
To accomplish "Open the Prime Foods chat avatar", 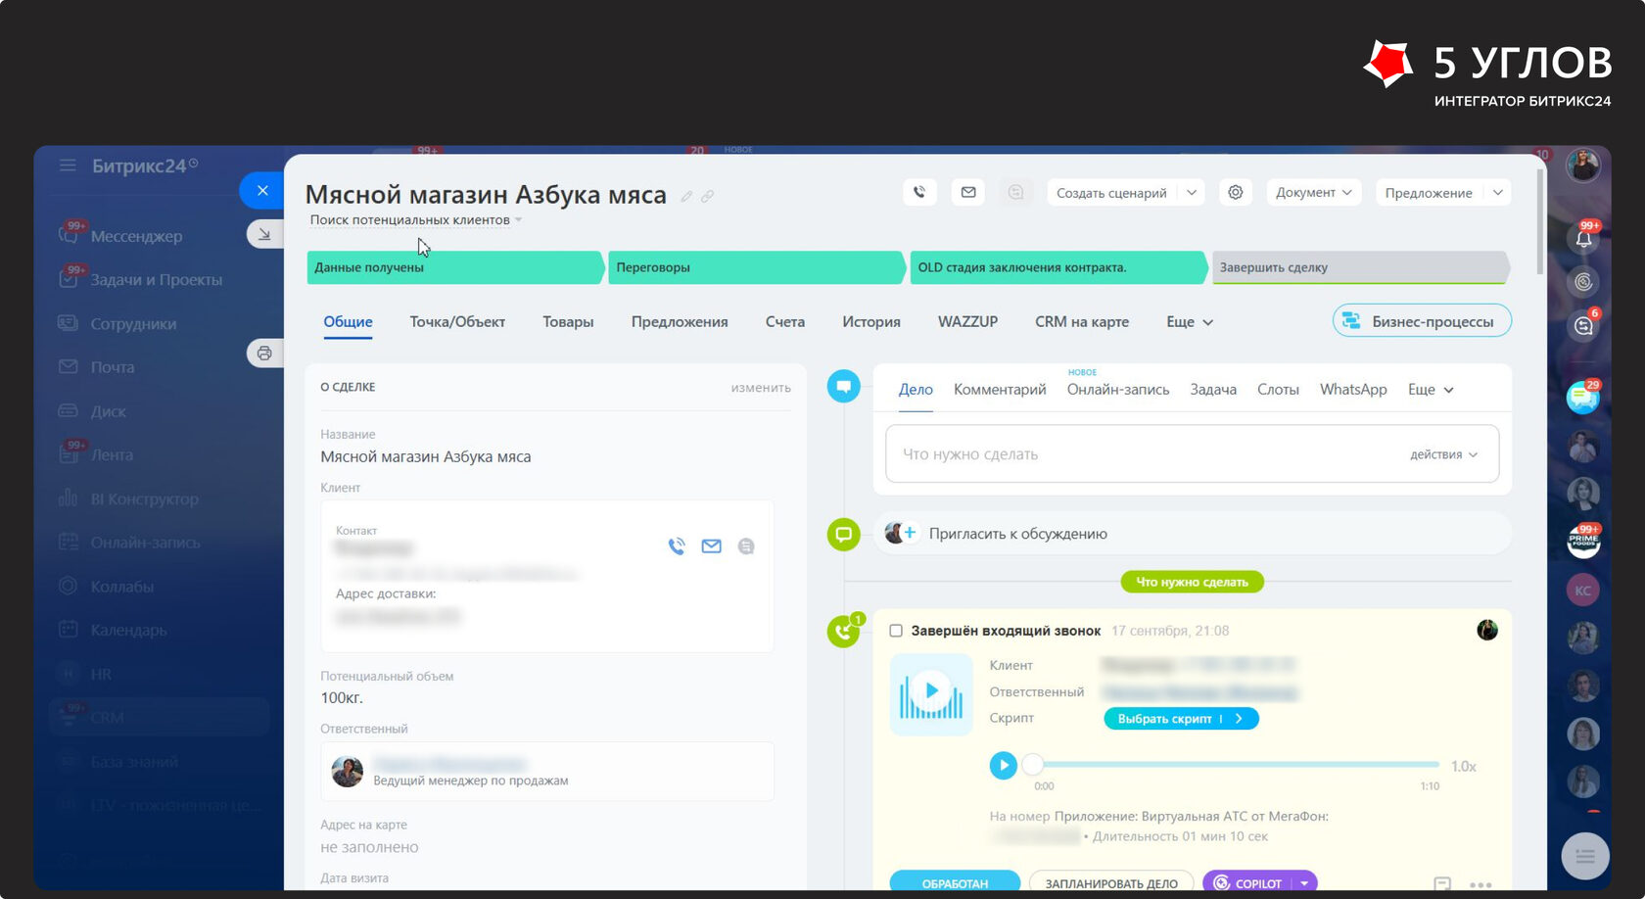I will 1583,541.
